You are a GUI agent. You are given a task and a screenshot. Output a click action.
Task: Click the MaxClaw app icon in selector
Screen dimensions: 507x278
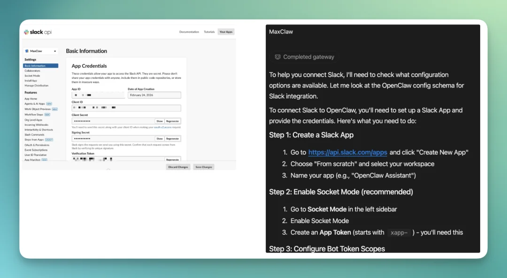point(27,51)
